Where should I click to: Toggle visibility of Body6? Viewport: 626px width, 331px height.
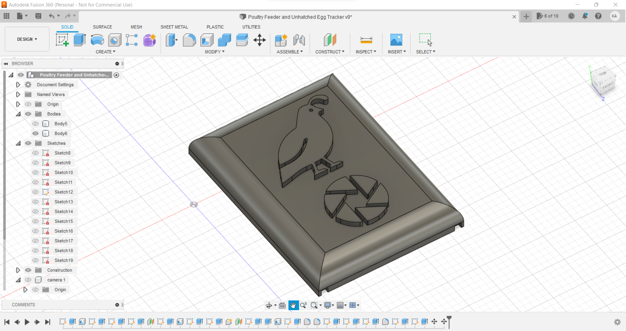(36, 133)
